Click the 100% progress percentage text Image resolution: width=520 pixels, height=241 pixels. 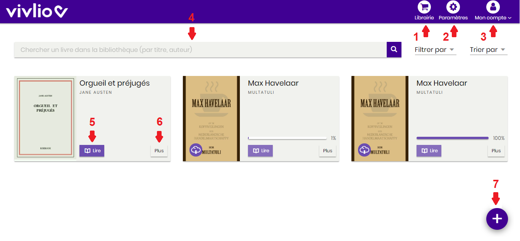(499, 138)
